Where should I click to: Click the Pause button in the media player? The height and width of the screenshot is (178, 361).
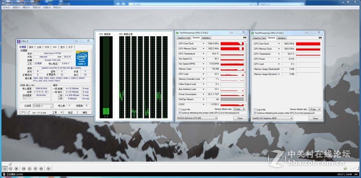10,169
